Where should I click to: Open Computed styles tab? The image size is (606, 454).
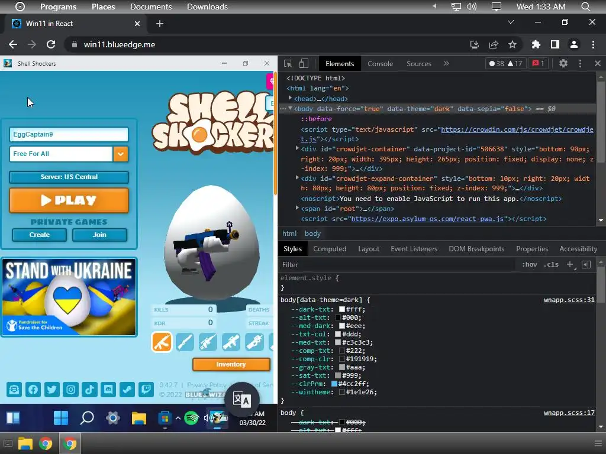point(330,249)
